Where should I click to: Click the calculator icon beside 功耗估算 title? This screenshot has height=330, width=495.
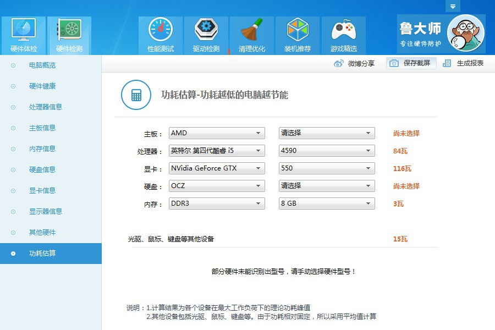tap(136, 95)
